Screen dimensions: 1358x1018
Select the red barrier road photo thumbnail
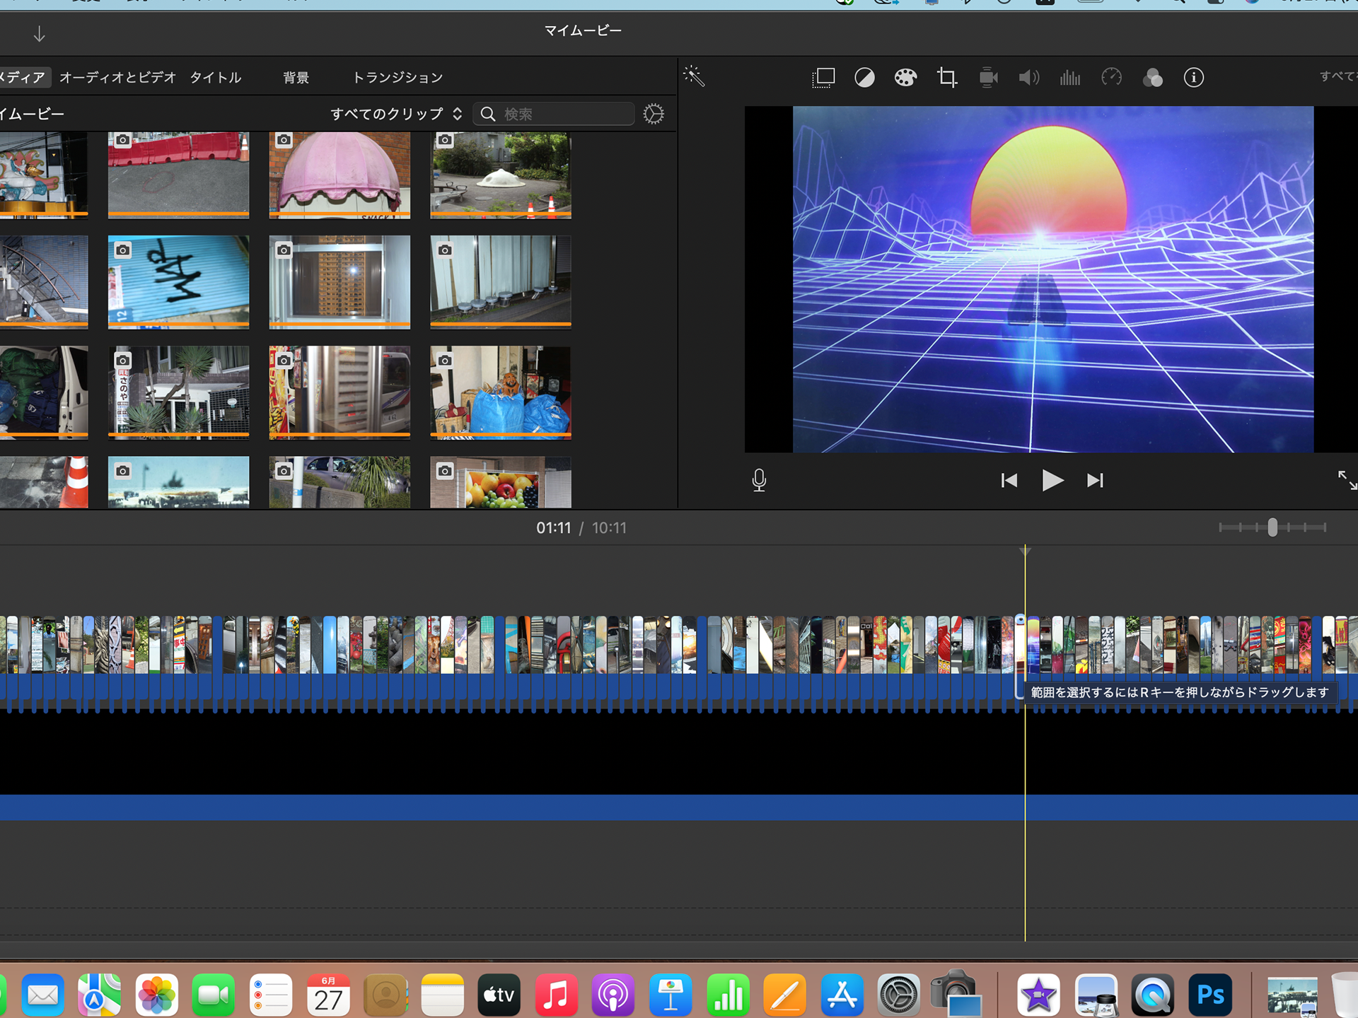point(178,175)
